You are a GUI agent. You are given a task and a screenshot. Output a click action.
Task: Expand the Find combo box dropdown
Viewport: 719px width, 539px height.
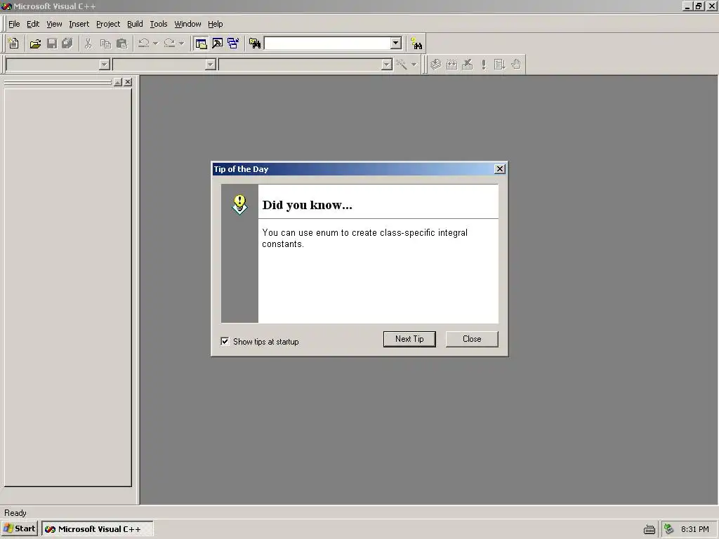coord(396,43)
